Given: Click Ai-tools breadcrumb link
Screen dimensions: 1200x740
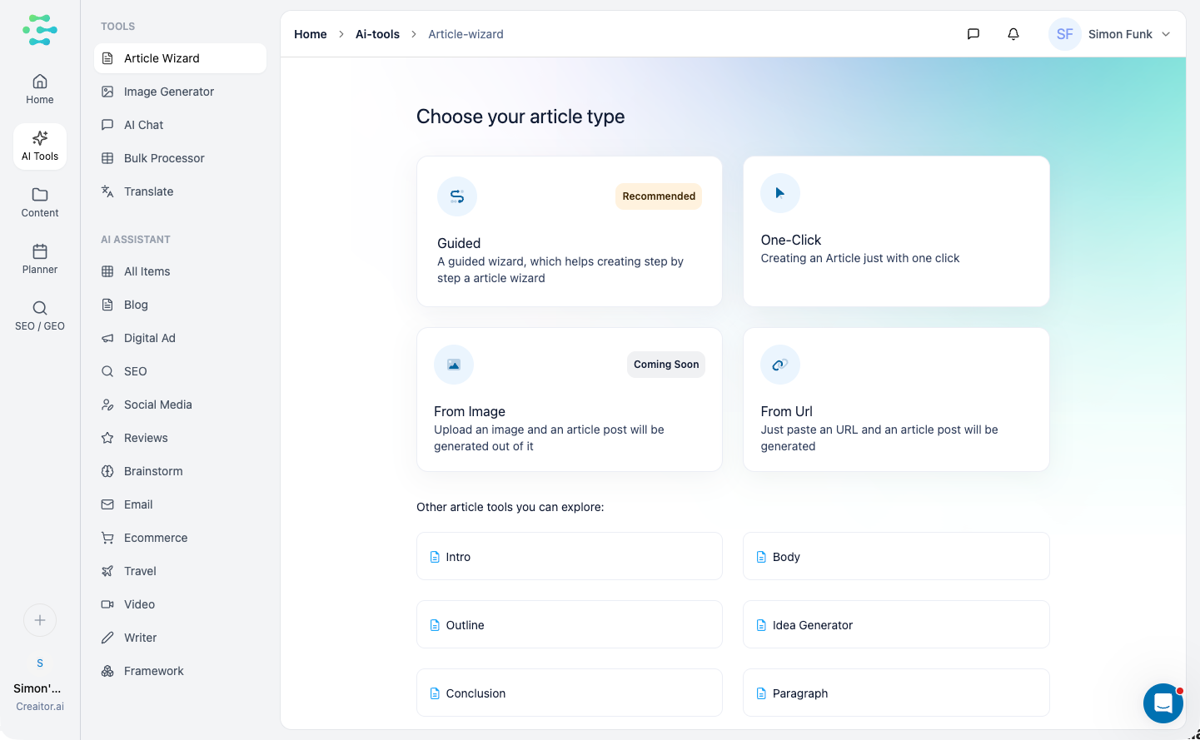Looking at the screenshot, I should (x=377, y=34).
